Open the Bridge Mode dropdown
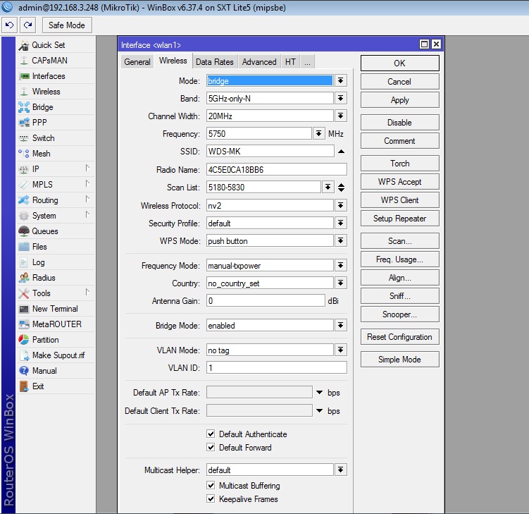Viewport: 529px width, 514px height. [341, 325]
